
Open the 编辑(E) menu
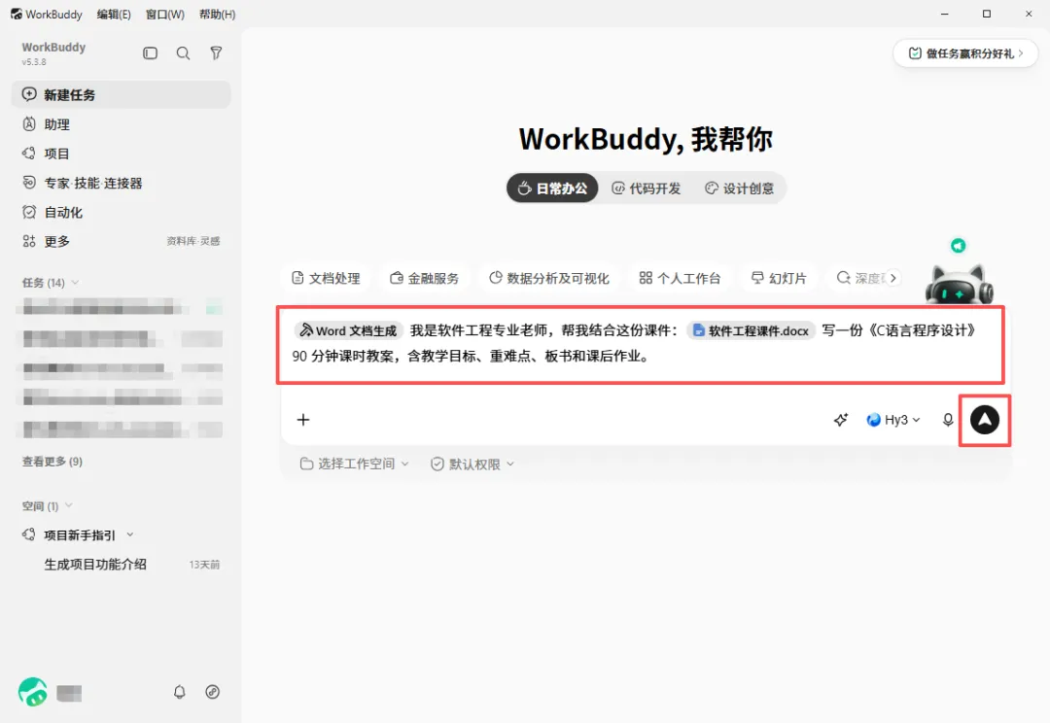coord(114,14)
